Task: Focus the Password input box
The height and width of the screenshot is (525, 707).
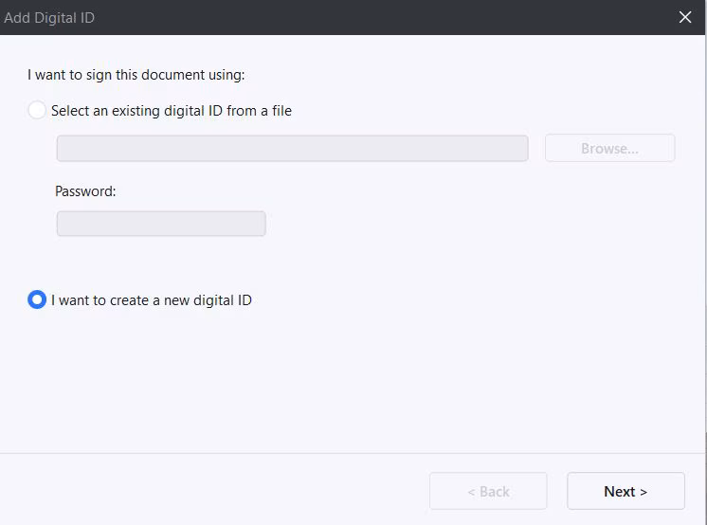Action: pos(161,224)
